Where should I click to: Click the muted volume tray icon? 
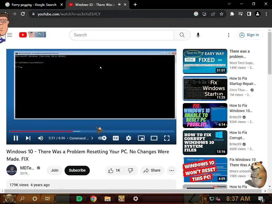pos(218,199)
